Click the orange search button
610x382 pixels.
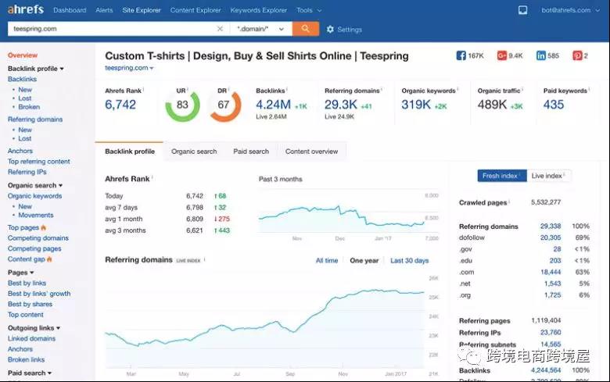pyautogui.click(x=305, y=29)
